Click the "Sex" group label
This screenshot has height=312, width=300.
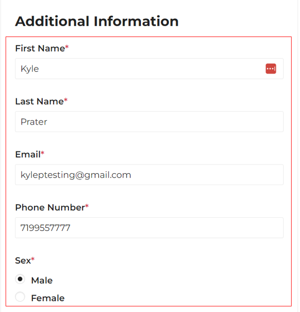point(23,260)
